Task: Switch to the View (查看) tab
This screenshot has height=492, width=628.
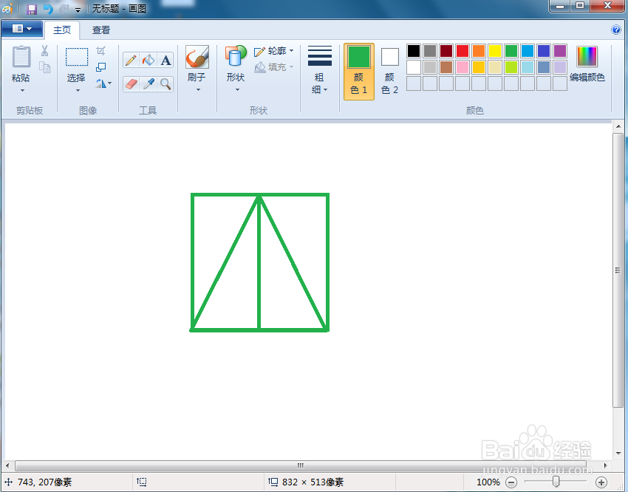Action: [x=101, y=30]
